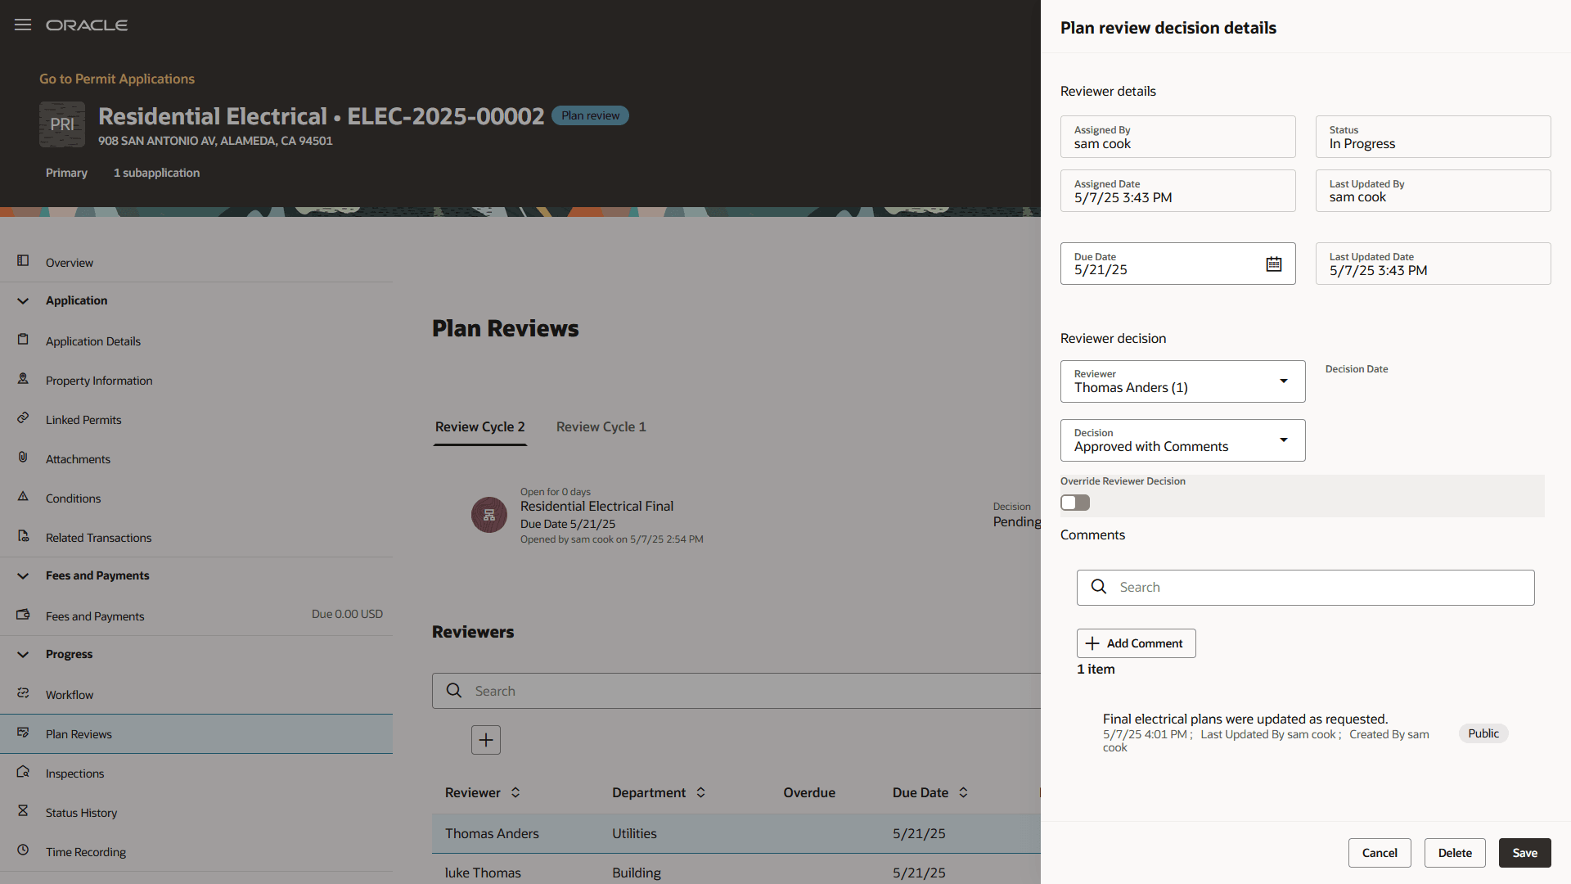Open the hamburger navigation menu
This screenshot has width=1571, height=884.
click(x=23, y=25)
